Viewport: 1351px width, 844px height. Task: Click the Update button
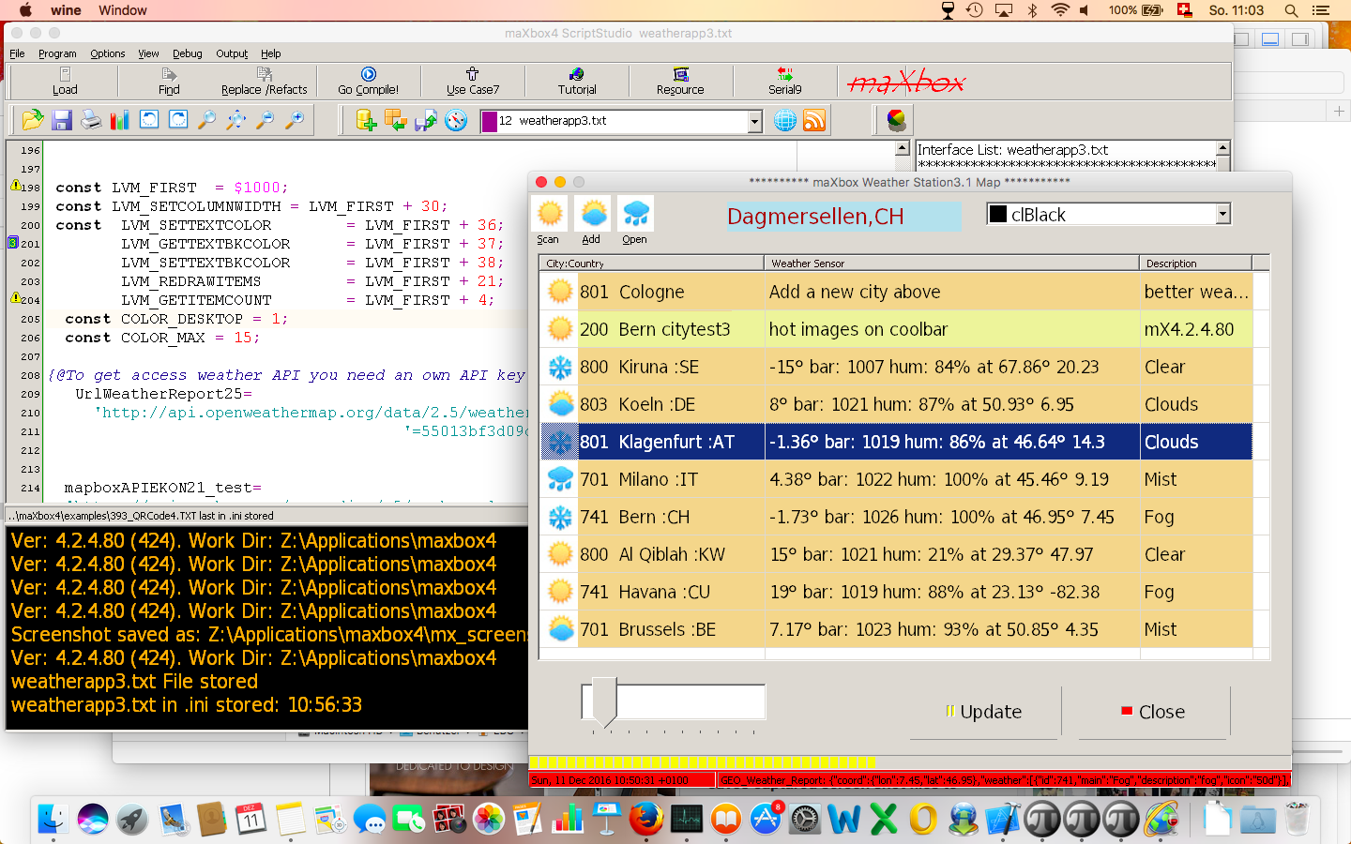click(984, 712)
